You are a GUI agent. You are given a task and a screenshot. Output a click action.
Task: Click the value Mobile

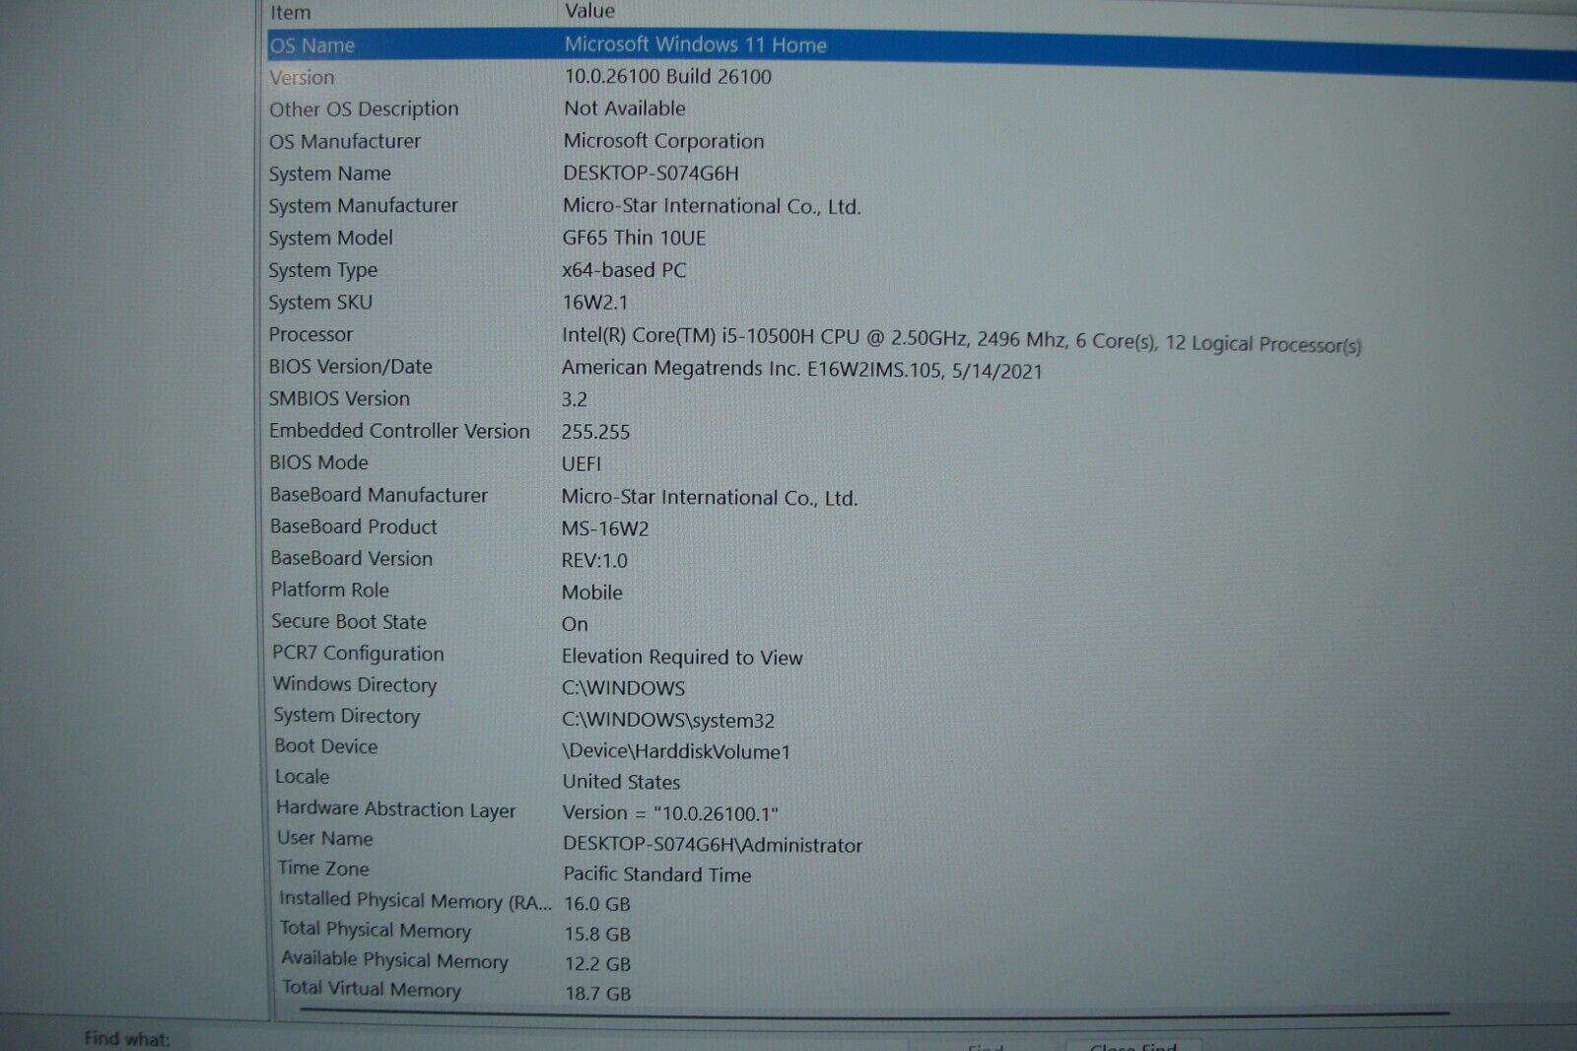591,592
